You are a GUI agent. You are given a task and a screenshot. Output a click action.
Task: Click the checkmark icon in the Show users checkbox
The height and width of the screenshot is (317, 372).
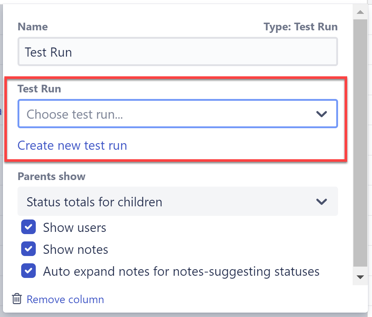(x=28, y=227)
